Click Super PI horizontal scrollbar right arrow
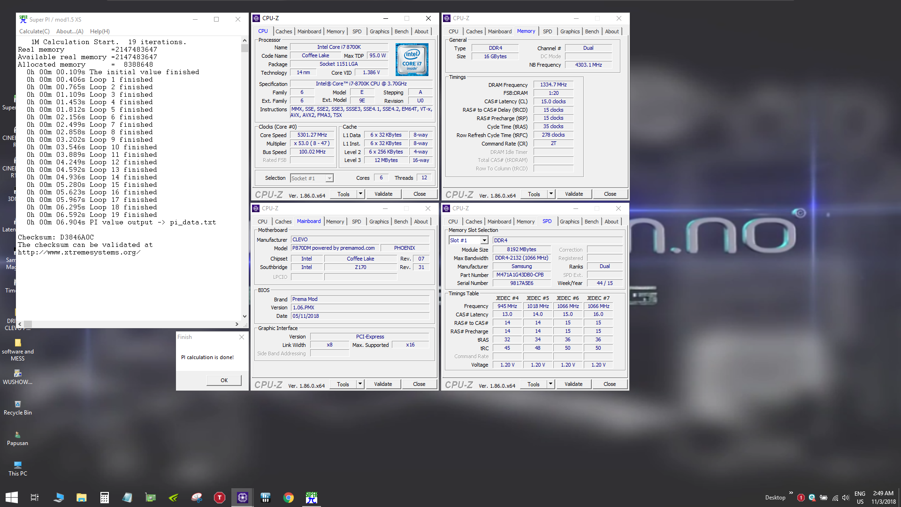The height and width of the screenshot is (507, 901). click(237, 324)
